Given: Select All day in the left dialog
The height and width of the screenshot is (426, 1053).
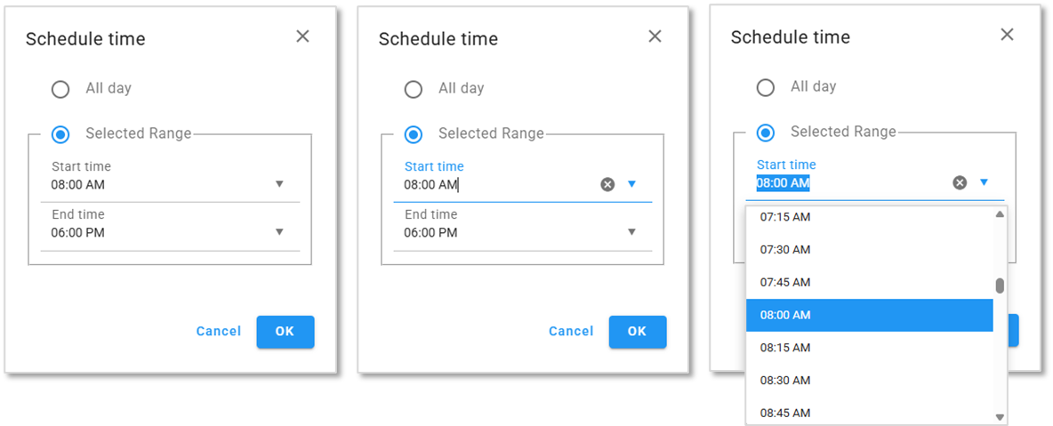Looking at the screenshot, I should tap(60, 89).
